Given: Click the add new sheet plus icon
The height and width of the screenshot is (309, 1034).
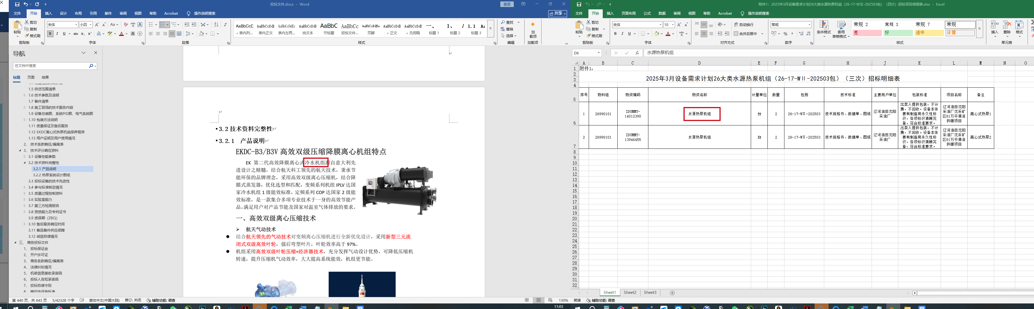Looking at the screenshot, I should [x=672, y=293].
